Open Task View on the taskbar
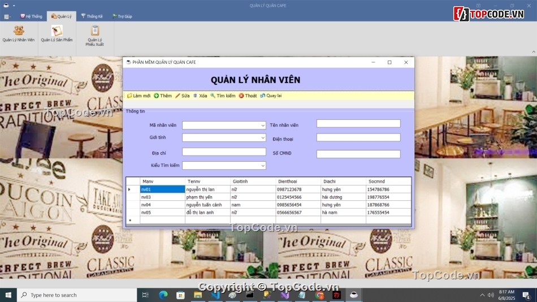537x302 pixels. 145,295
